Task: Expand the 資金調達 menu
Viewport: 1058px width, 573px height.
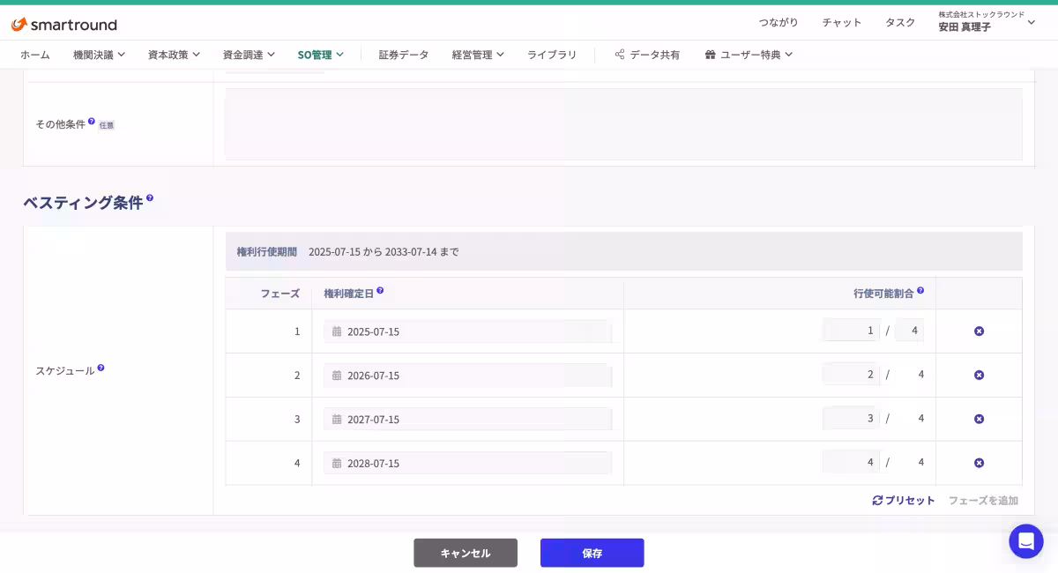Action: (x=249, y=55)
